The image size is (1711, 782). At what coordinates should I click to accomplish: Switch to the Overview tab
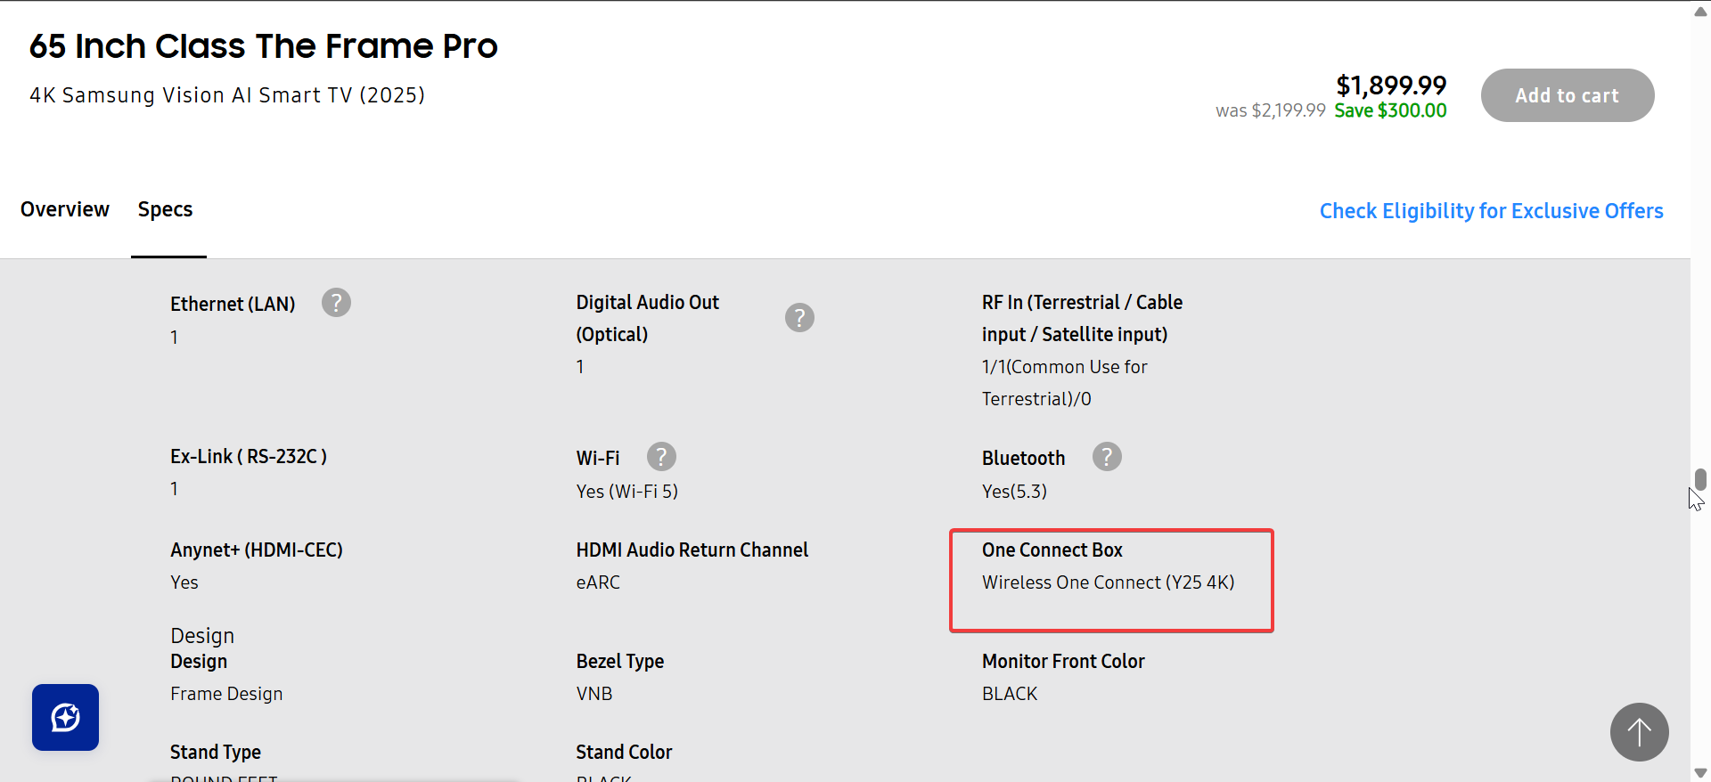65,209
